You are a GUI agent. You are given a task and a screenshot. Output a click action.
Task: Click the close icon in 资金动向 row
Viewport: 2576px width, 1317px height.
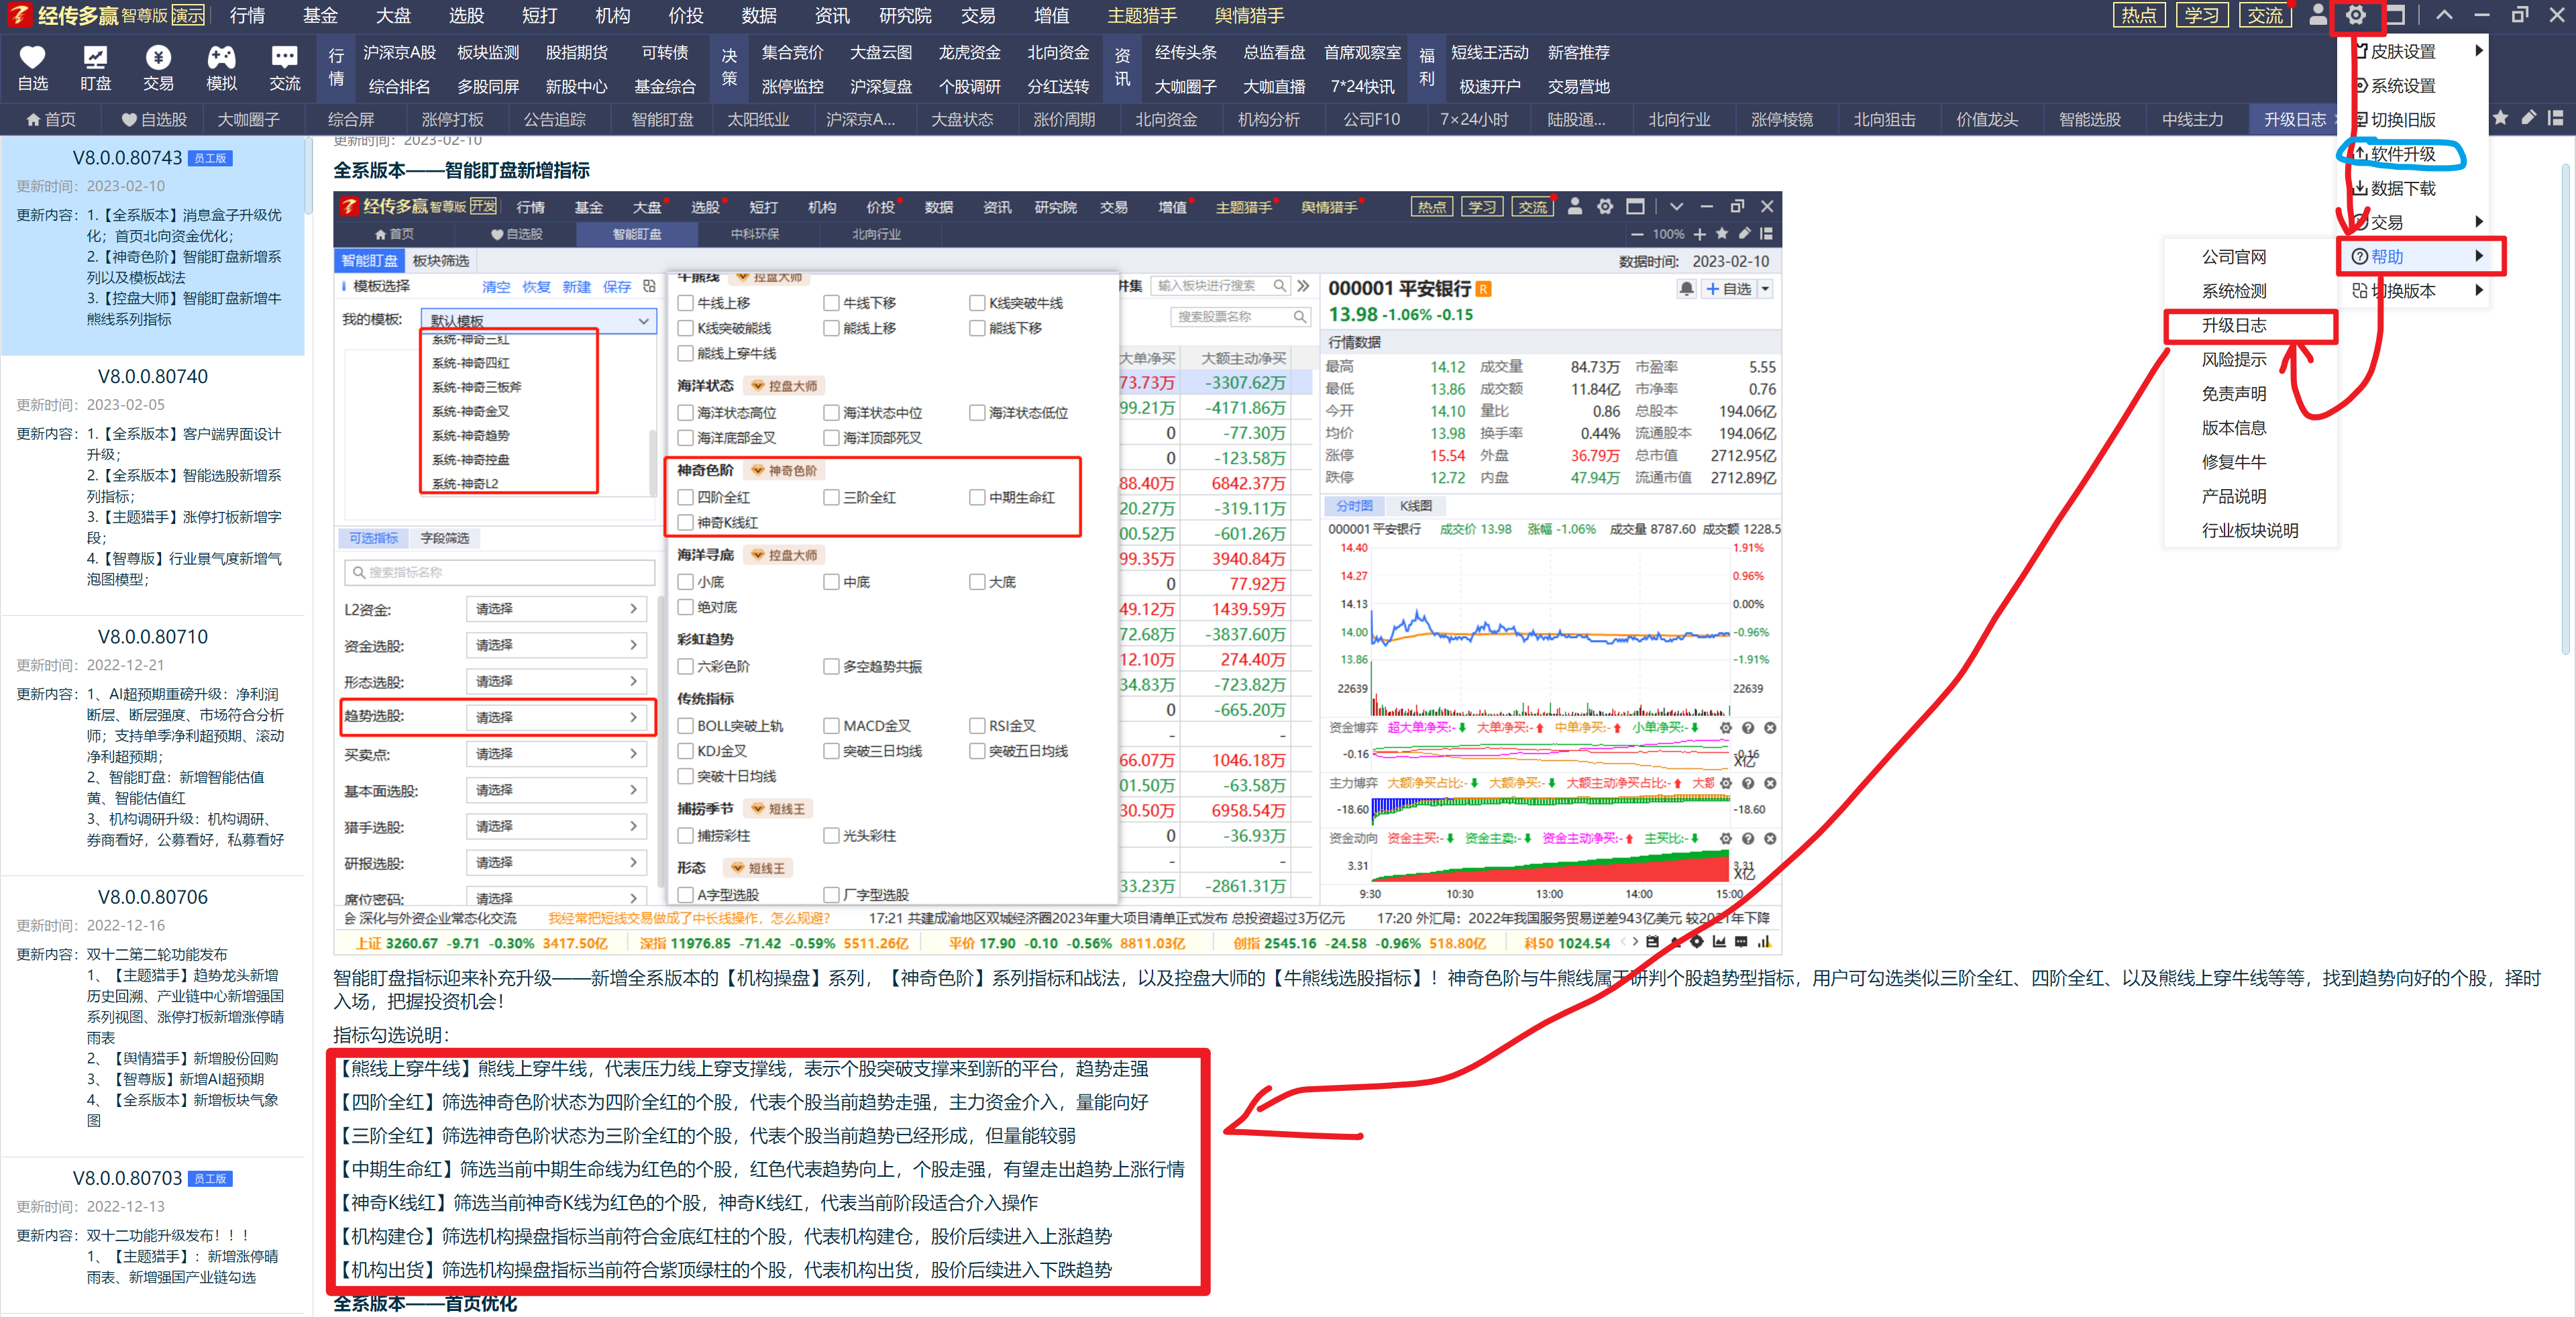tap(1770, 839)
